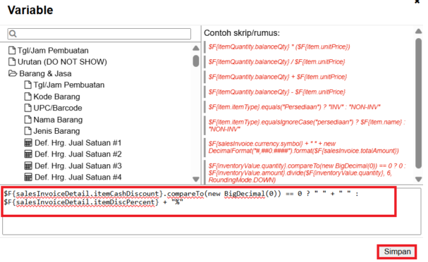Select top-level Tgl/Jam Pembuatan item below search box

pyautogui.click(x=53, y=51)
